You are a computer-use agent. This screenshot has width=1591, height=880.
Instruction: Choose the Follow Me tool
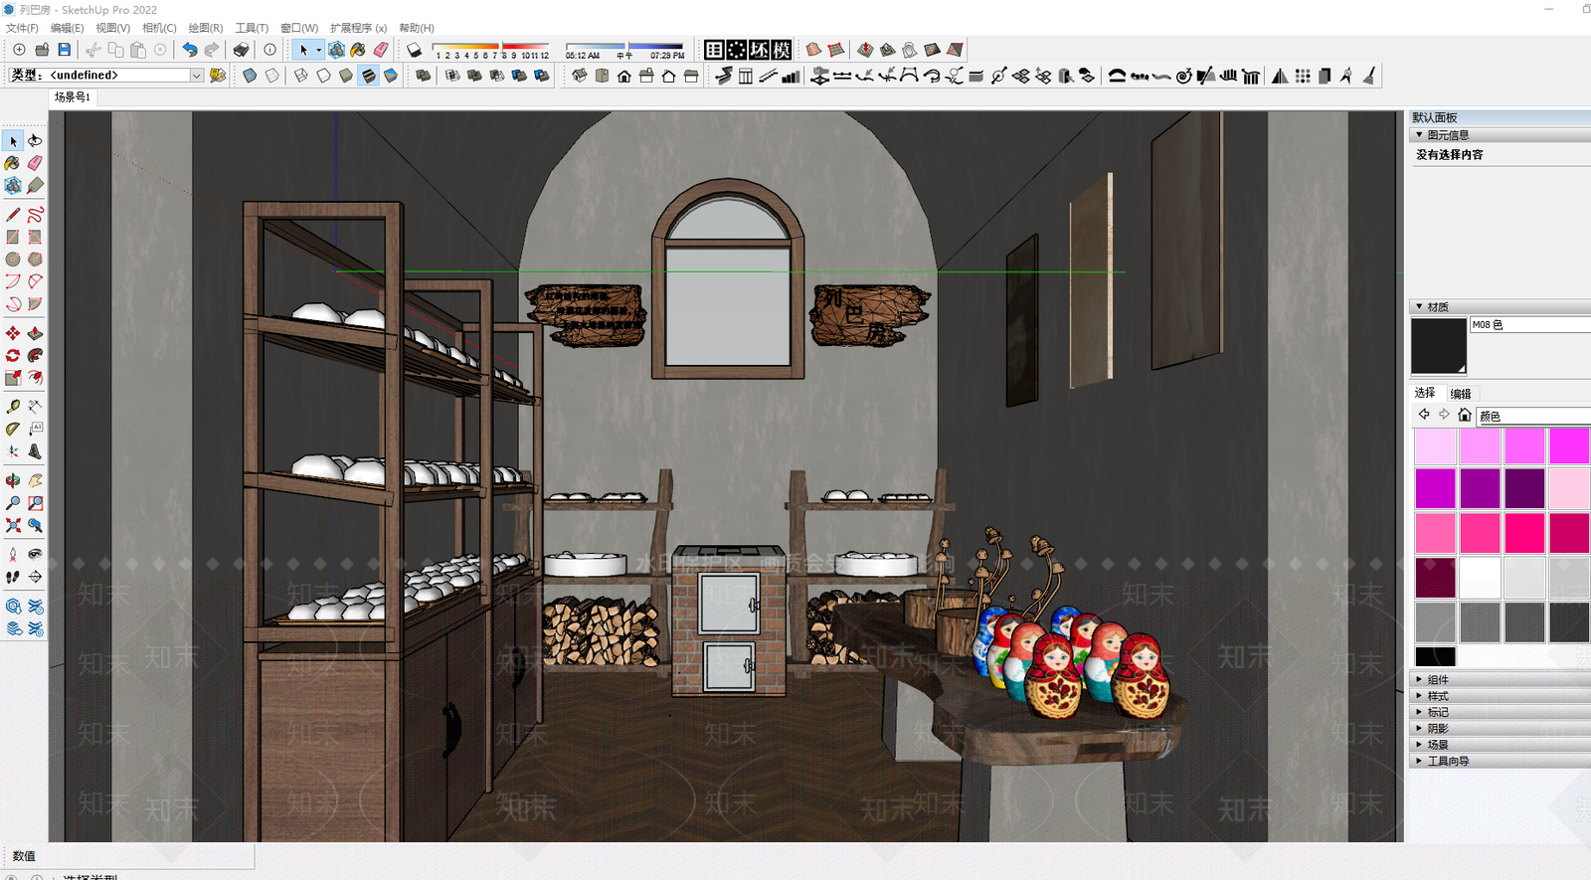click(x=35, y=355)
